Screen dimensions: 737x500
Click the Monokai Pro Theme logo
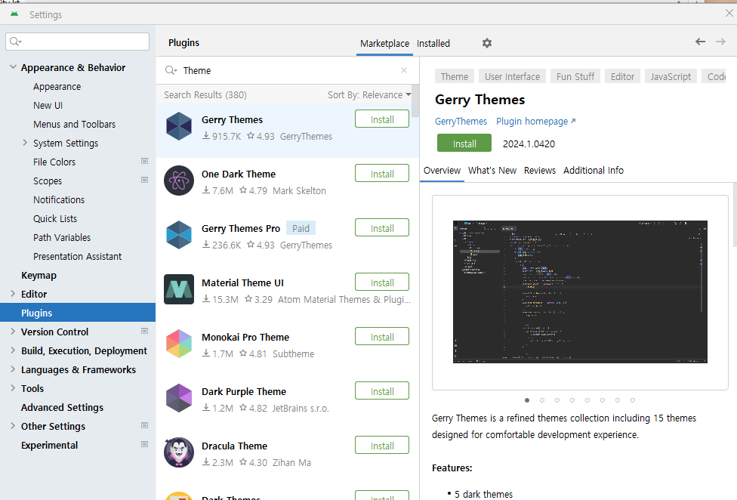[179, 344]
